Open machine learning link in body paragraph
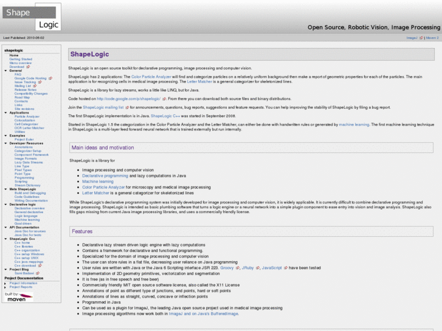Image resolution: width=442 pixels, height=331 pixels. coord(354,125)
